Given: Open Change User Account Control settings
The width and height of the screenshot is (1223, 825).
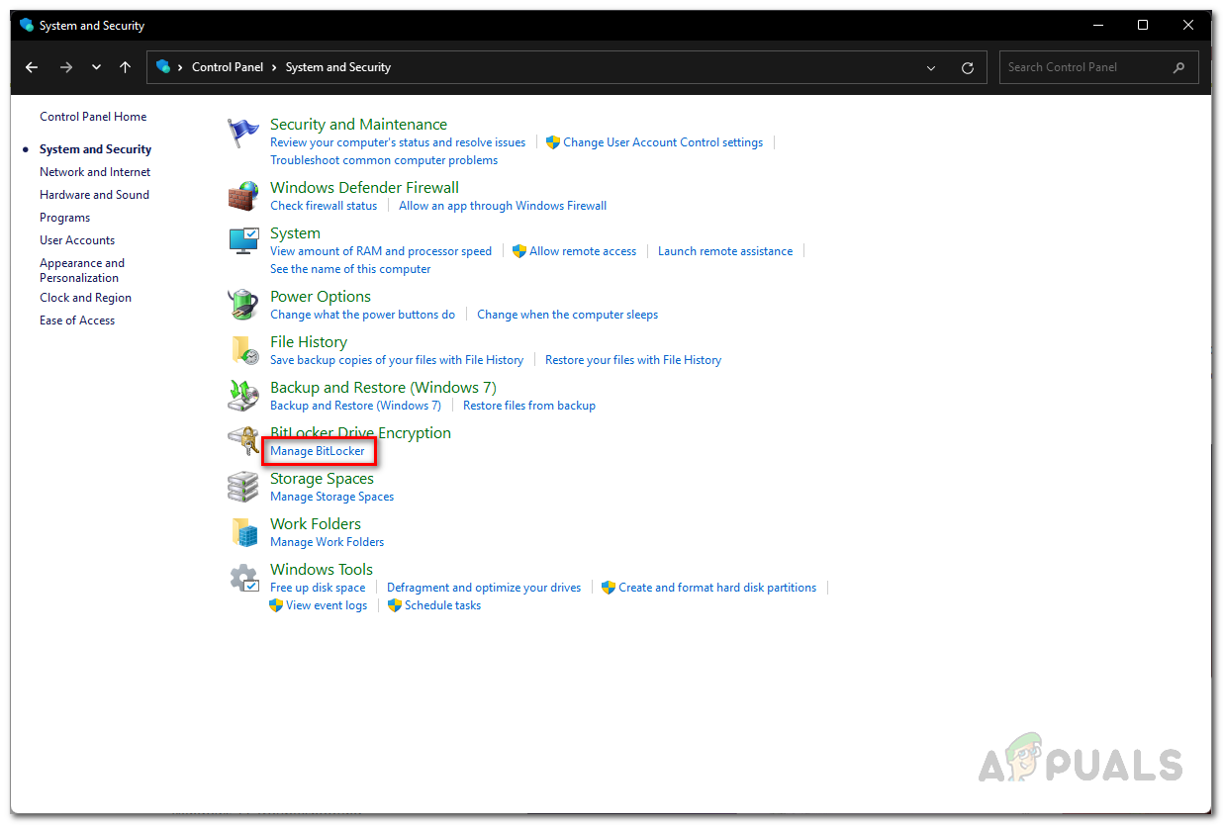Looking at the screenshot, I should 663,142.
